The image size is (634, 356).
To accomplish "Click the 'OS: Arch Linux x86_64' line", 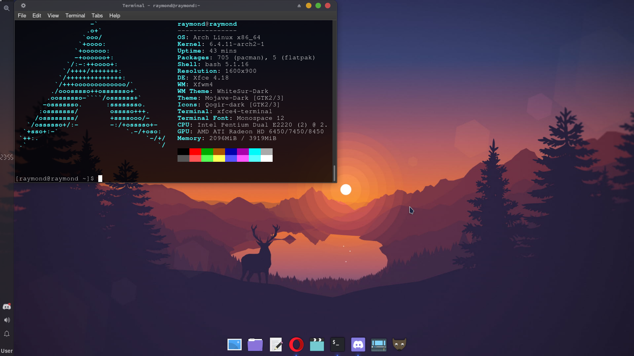I will [x=219, y=38].
